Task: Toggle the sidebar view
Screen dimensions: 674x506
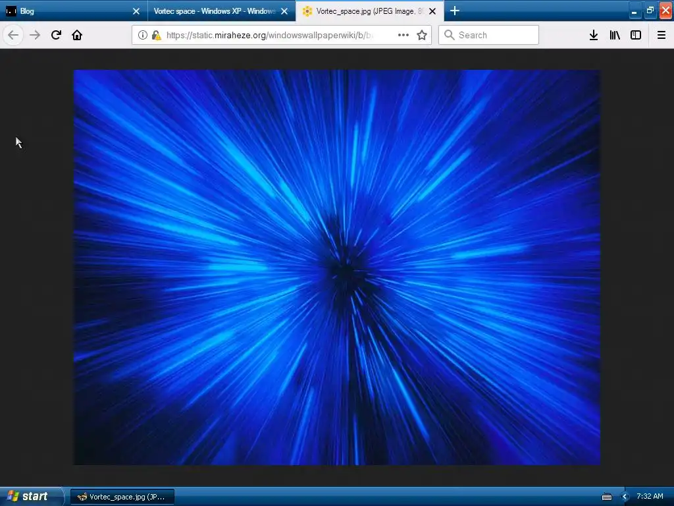Action: pyautogui.click(x=636, y=36)
